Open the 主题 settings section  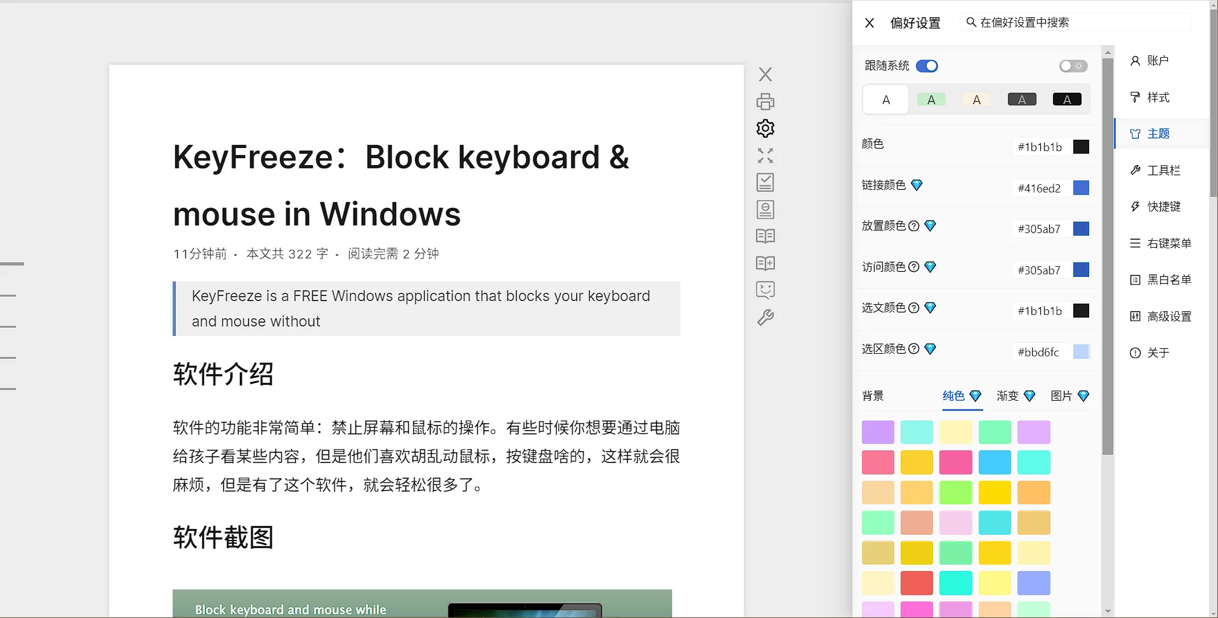[1158, 134]
